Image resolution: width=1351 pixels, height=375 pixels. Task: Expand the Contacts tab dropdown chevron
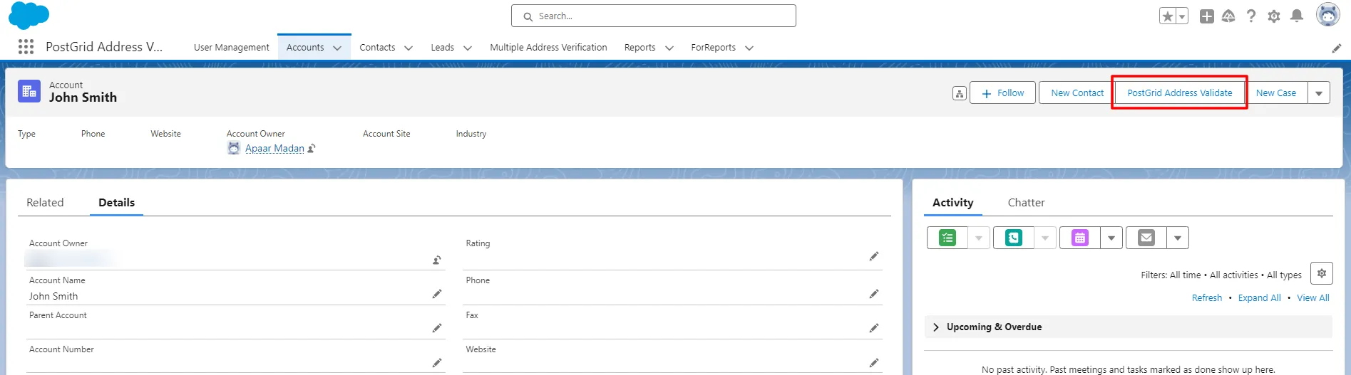click(409, 48)
